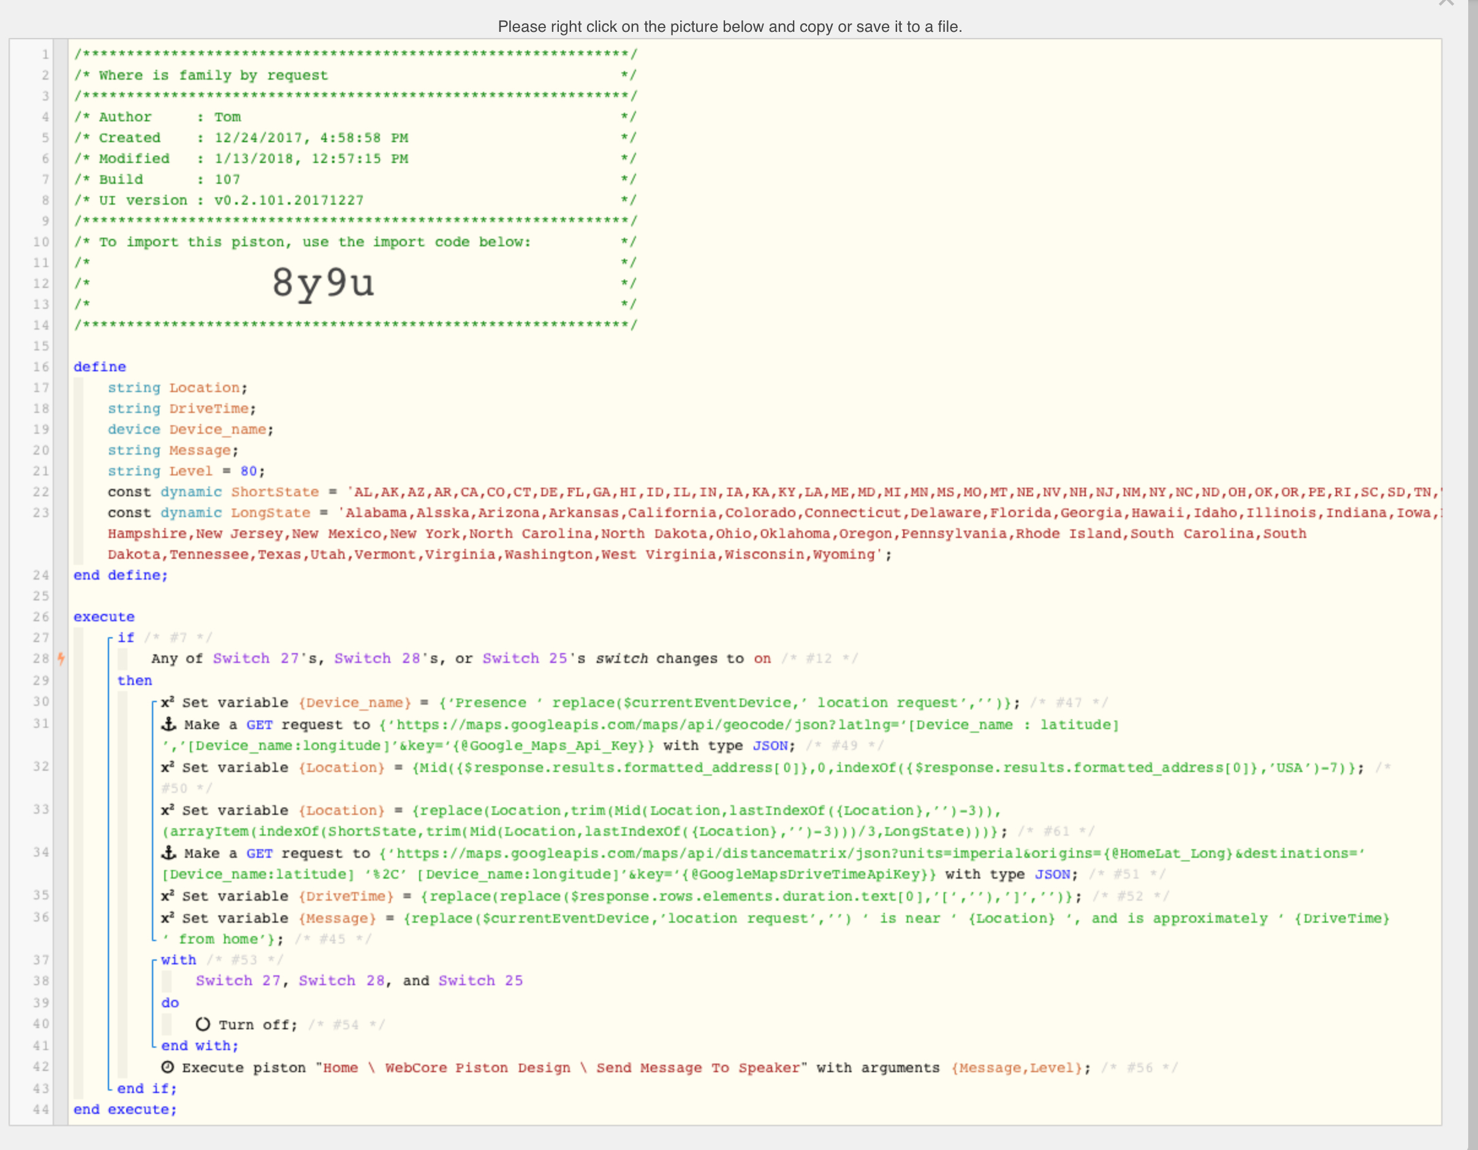Click the x² icon on line 32's Set variable {Location}
This screenshot has height=1150, width=1478.
coord(168,767)
